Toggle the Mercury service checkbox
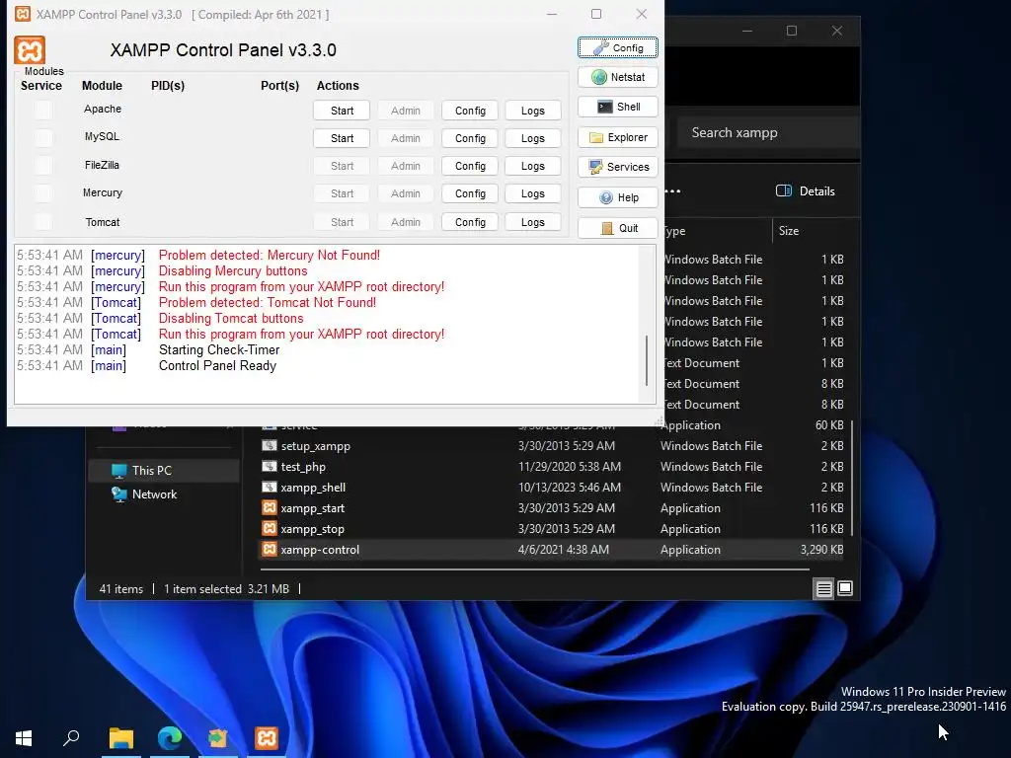Viewport: 1011px width, 758px height. coord(43,193)
